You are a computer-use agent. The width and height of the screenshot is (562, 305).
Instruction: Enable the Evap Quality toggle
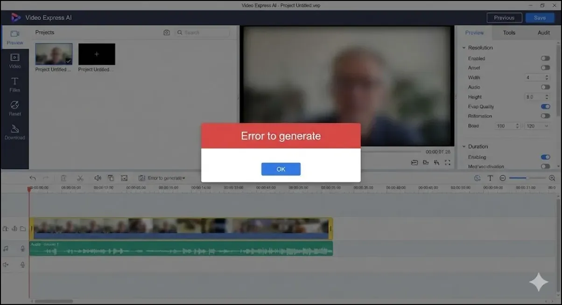click(545, 106)
